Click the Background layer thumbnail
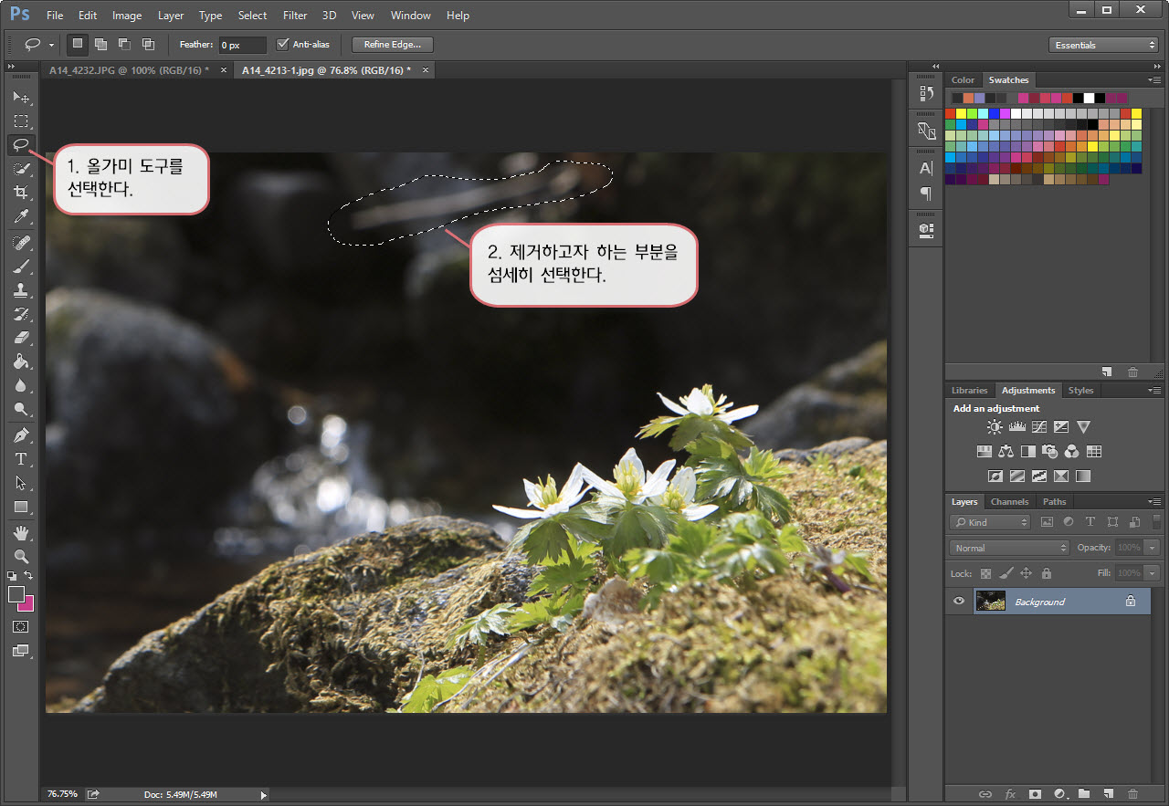 coord(990,602)
